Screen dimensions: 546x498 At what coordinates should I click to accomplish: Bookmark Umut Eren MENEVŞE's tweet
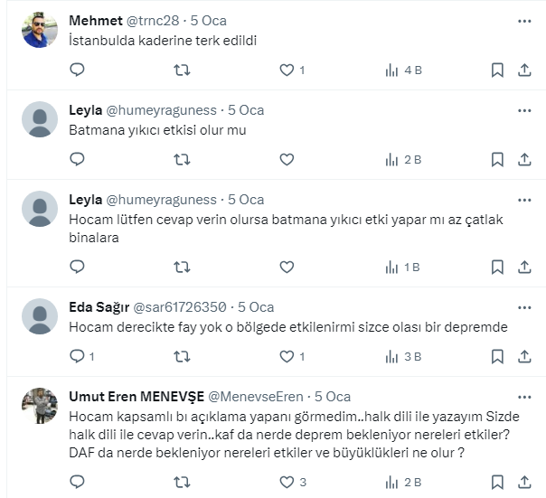pos(497,482)
